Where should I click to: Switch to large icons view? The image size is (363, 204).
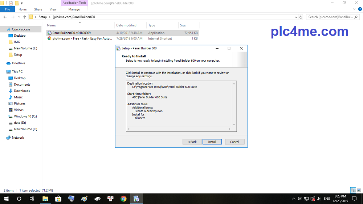(x=359, y=190)
